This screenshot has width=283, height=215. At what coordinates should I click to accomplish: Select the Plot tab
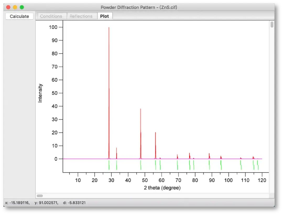tap(105, 16)
